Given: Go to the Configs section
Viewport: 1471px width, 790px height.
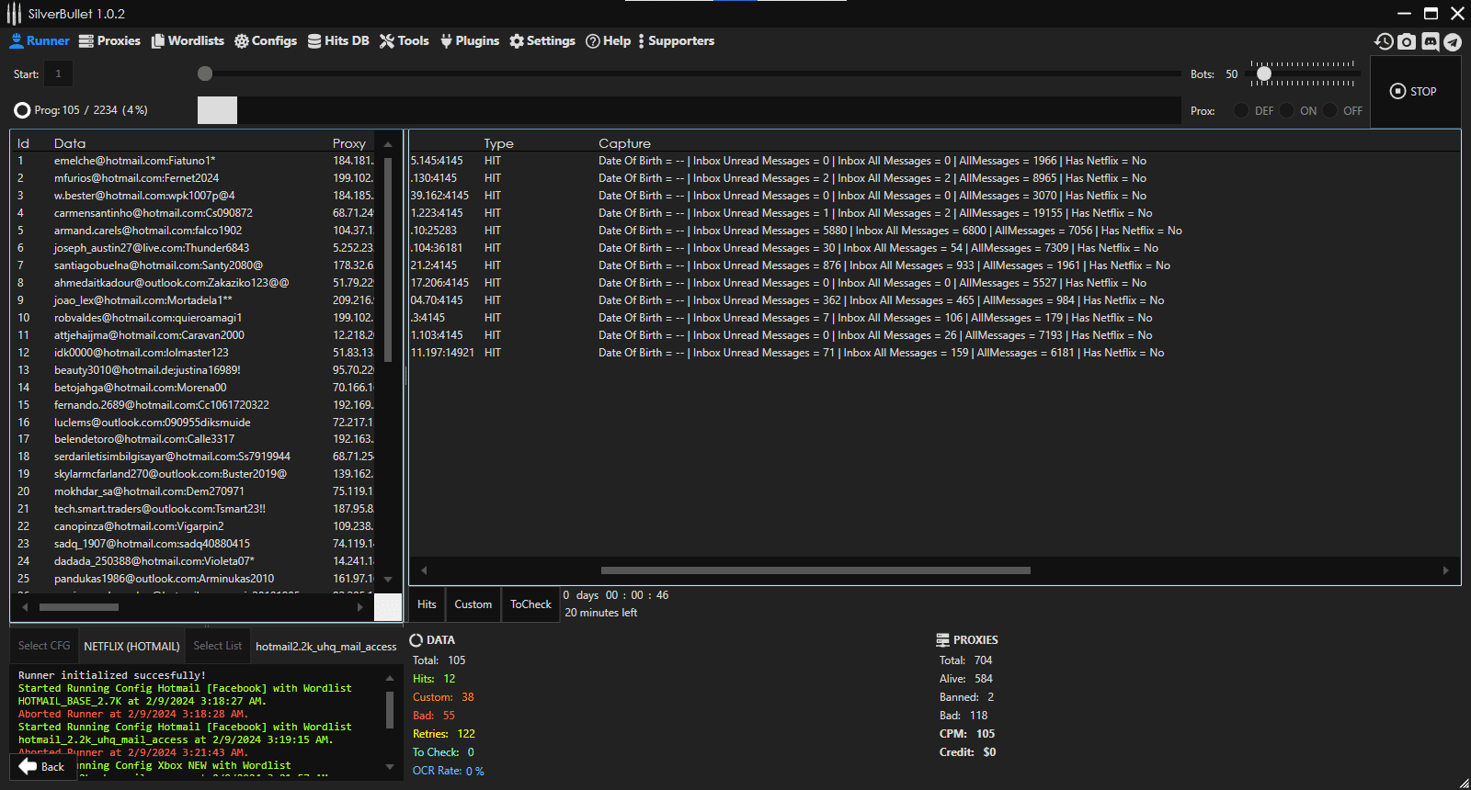Looking at the screenshot, I should (x=266, y=41).
